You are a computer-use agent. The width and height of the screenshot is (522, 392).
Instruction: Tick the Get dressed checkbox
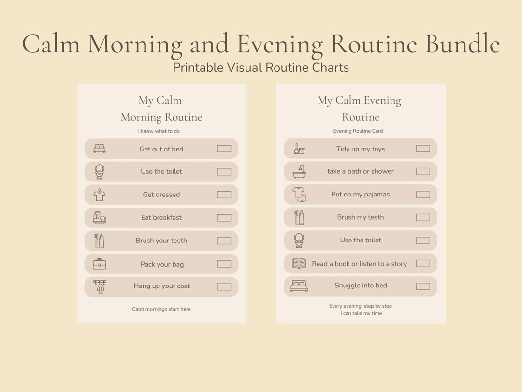(x=224, y=195)
